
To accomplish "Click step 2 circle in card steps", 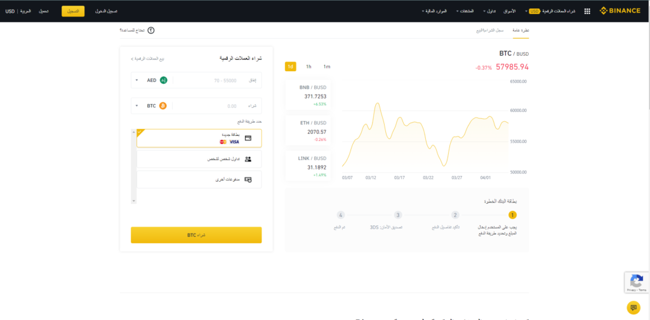I will pyautogui.click(x=455, y=215).
